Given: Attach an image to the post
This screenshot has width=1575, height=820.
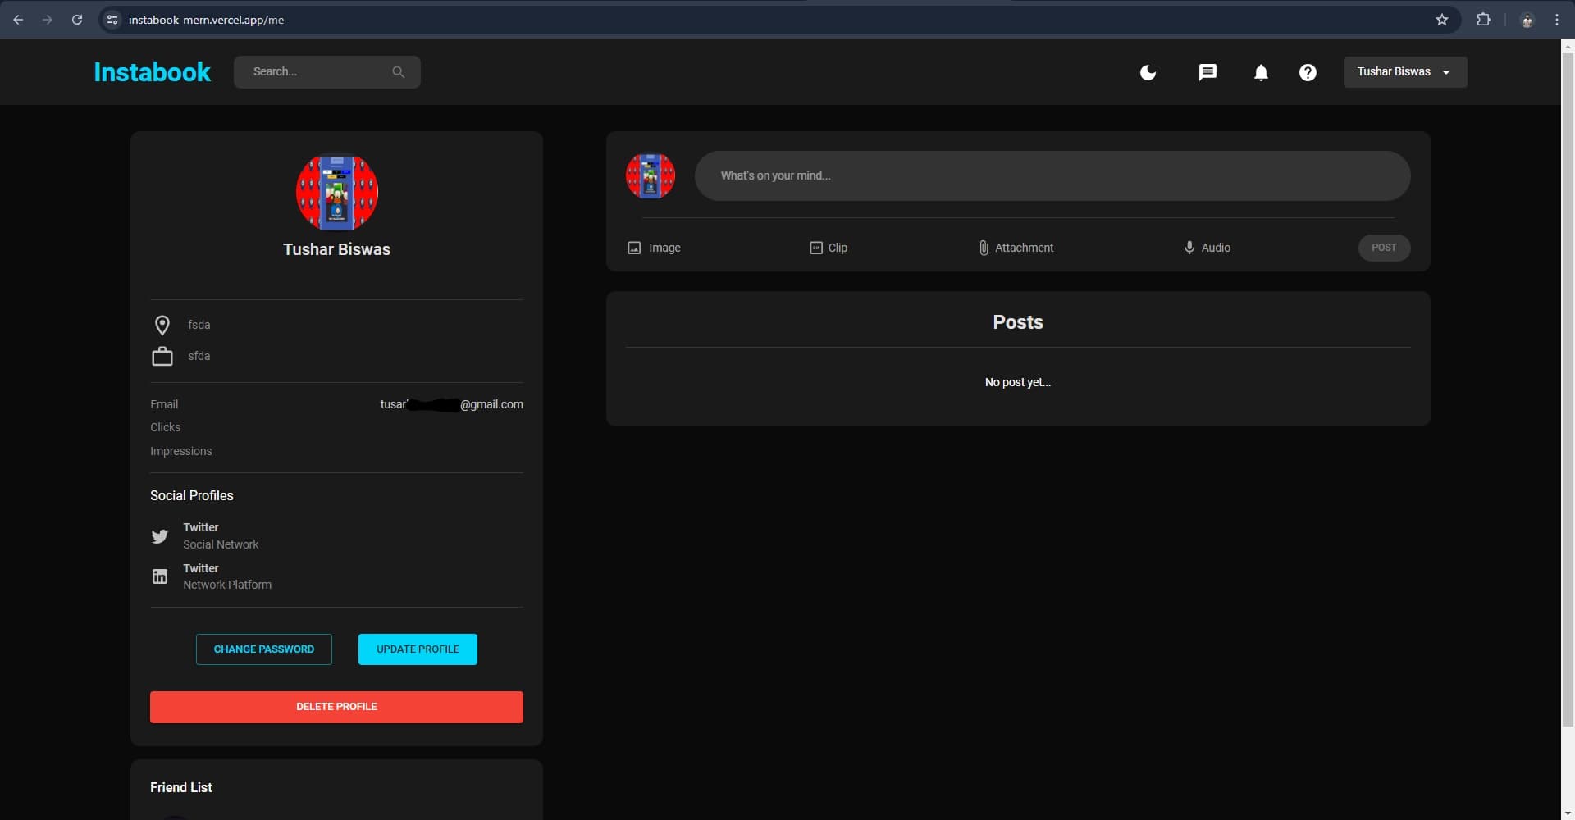Looking at the screenshot, I should [653, 248].
